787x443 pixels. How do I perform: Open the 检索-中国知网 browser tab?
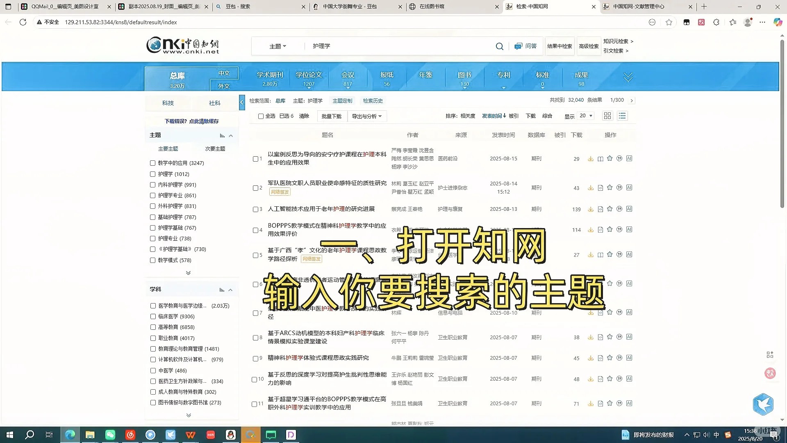click(533, 7)
